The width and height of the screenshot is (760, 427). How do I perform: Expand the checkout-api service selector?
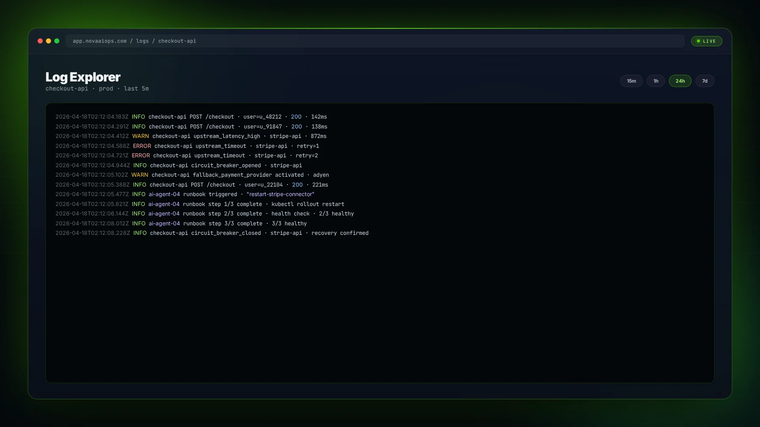point(66,89)
